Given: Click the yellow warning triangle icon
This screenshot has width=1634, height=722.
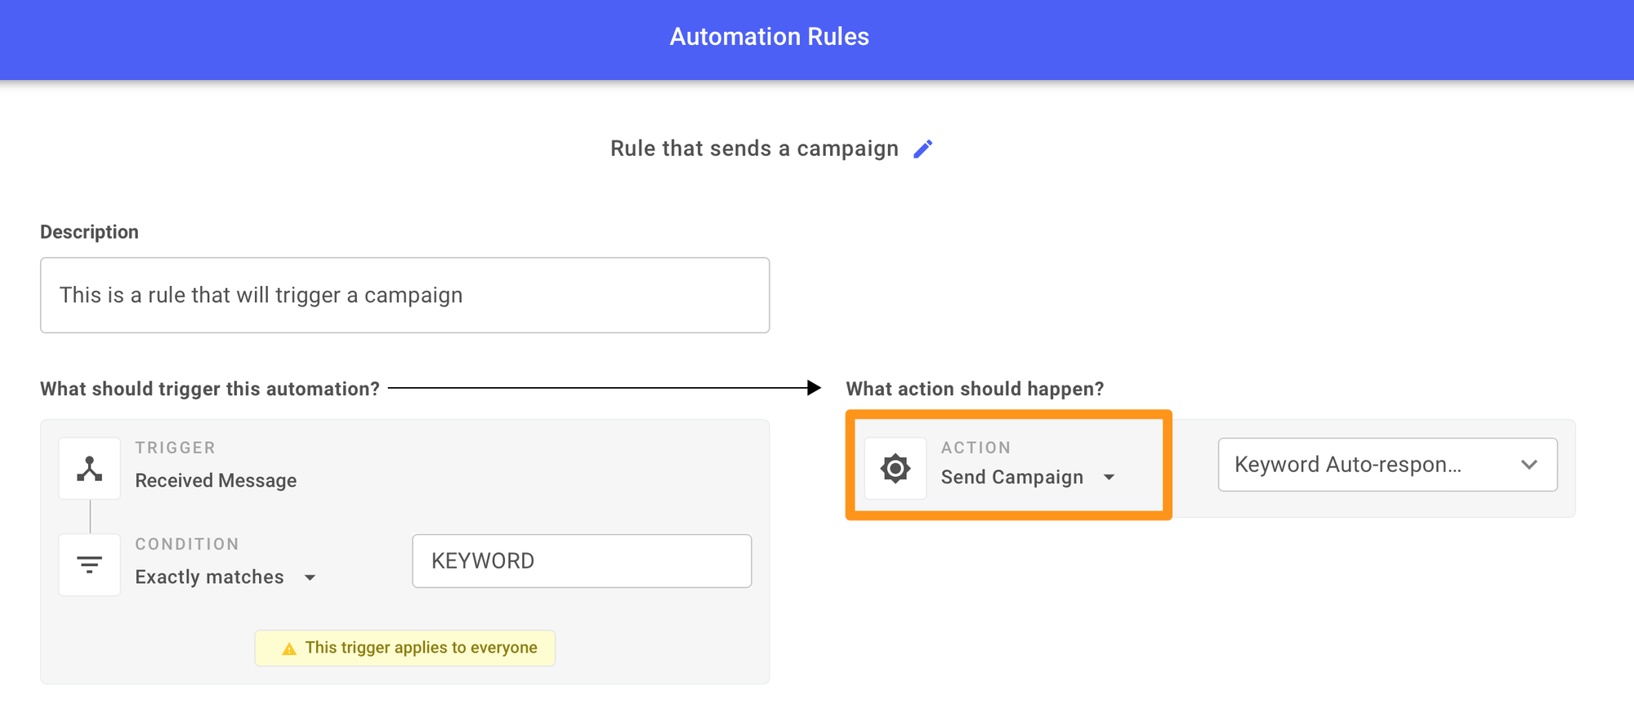Looking at the screenshot, I should pyautogui.click(x=289, y=648).
